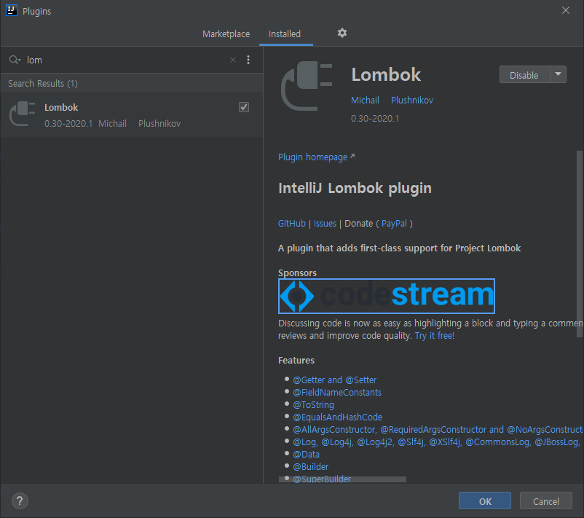Open the plugin settings gear menu
584x518 pixels.
point(342,34)
